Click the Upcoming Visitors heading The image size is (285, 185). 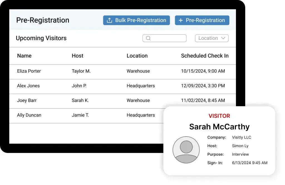[x=41, y=38]
